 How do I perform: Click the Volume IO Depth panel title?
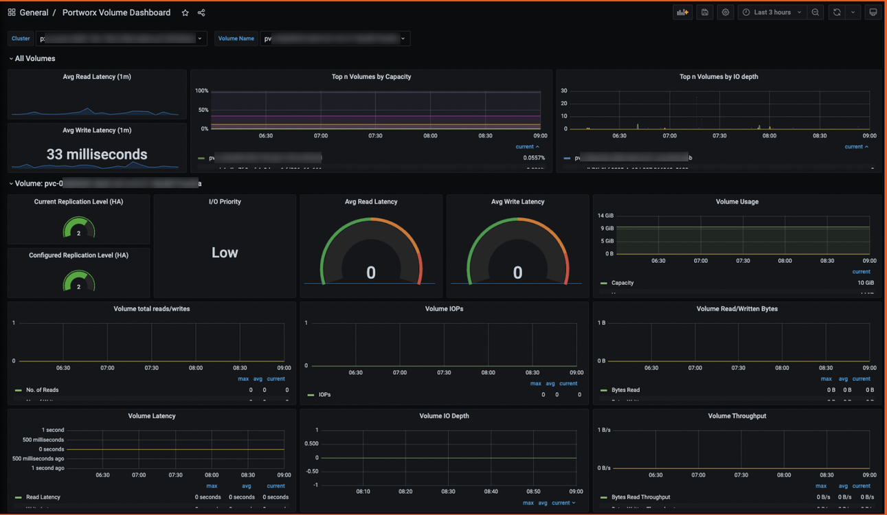point(444,416)
